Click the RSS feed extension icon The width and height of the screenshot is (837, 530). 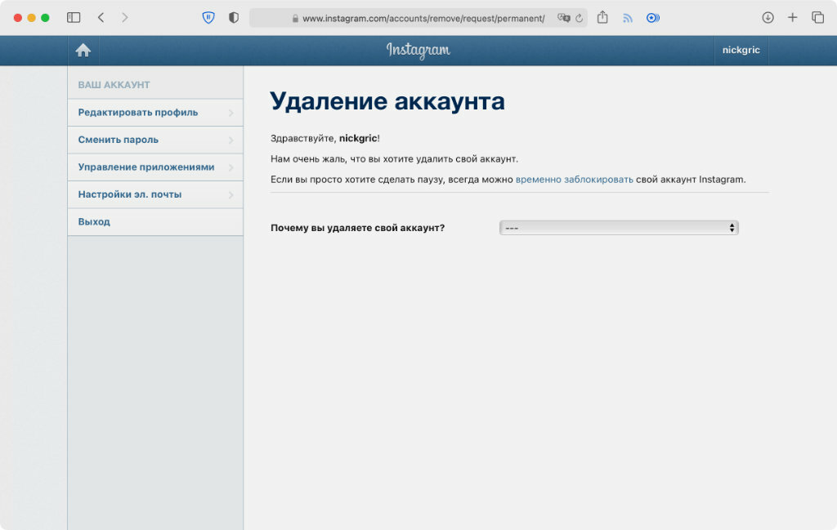[628, 18]
